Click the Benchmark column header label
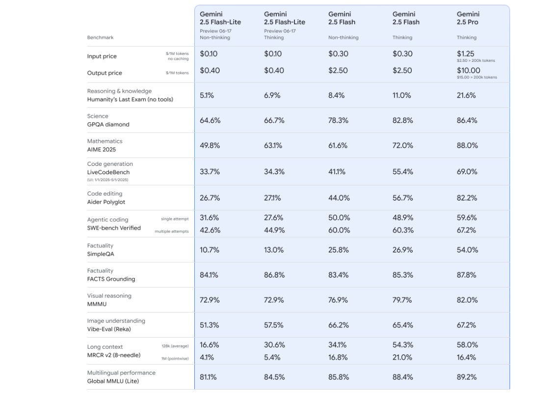Screen dimensions: 555x394 coord(100,37)
